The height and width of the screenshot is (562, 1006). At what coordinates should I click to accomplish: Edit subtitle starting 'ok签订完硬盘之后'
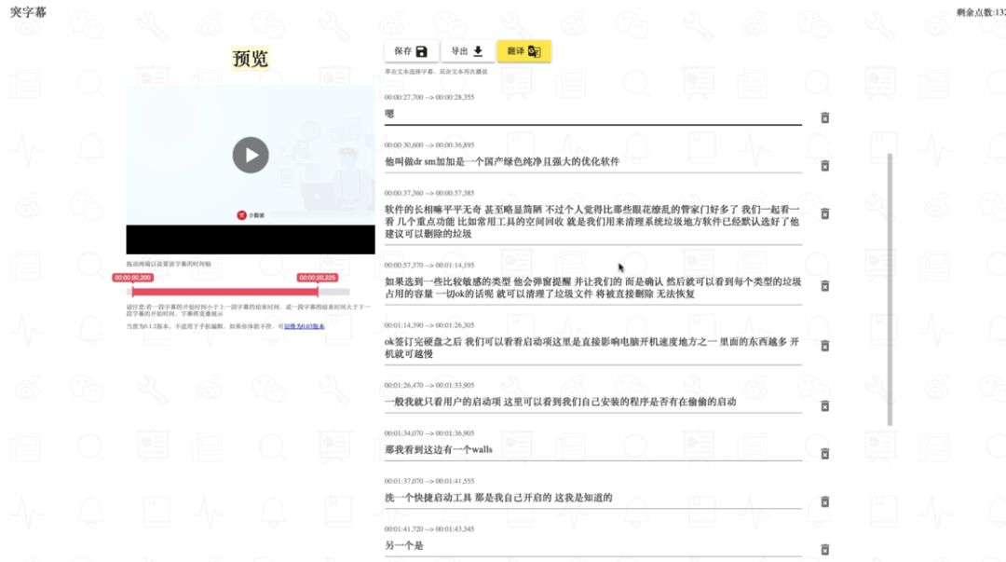(x=592, y=348)
